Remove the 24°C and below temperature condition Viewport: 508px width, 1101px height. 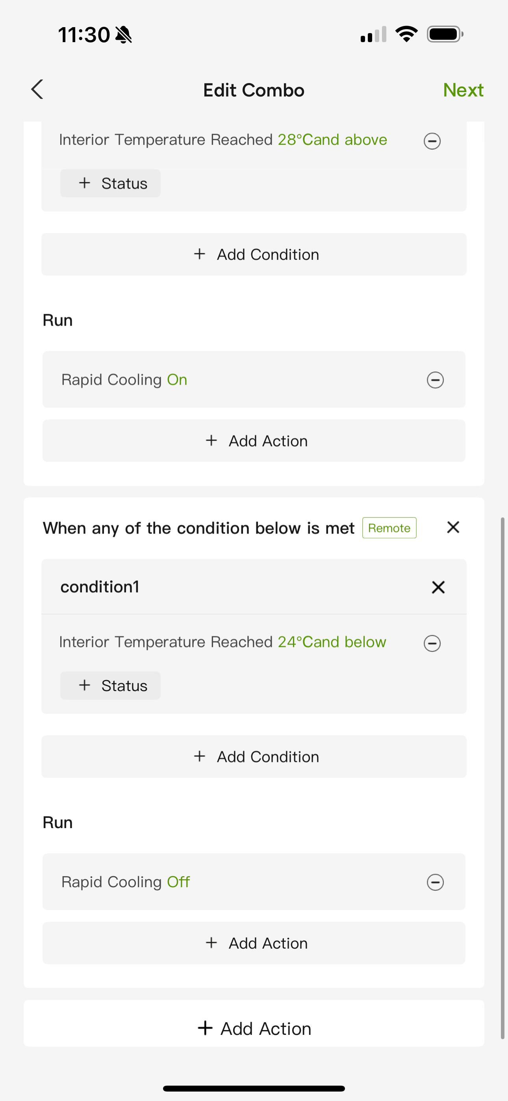point(432,643)
